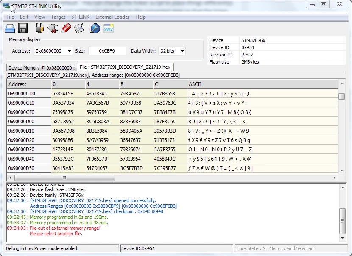Open the Edit menu
This screenshot has height=256, width=352.
(24, 17)
